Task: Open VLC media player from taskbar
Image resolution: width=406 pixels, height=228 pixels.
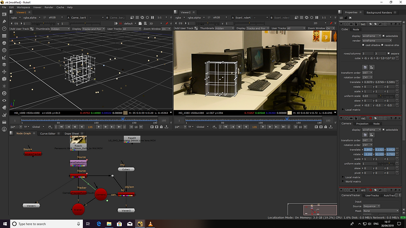Action: click(x=150, y=224)
